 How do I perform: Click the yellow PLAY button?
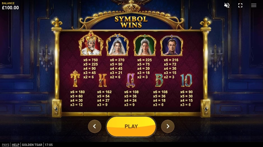(x=131, y=126)
